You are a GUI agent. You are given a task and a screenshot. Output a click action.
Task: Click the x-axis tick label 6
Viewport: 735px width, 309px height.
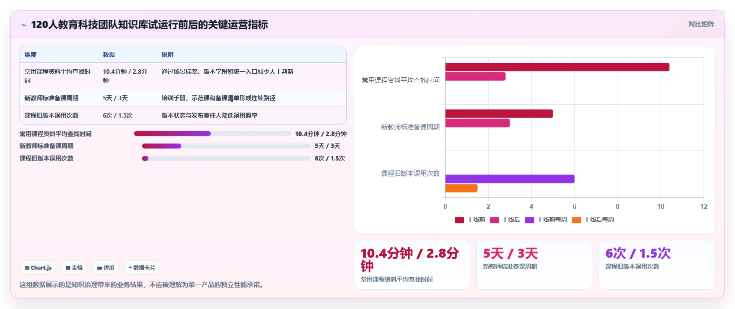(x=575, y=206)
